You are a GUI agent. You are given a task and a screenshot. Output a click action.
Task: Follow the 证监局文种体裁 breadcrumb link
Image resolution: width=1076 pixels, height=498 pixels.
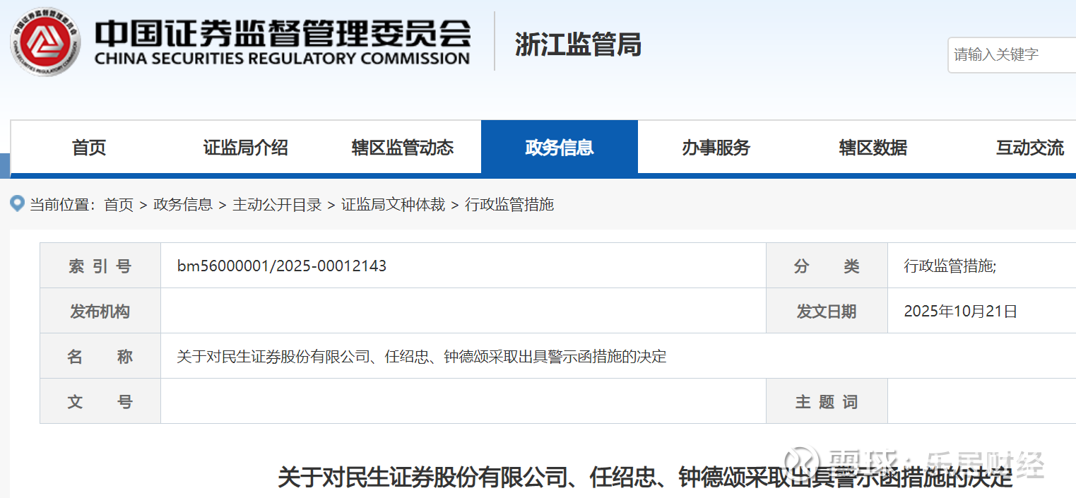[x=394, y=205]
